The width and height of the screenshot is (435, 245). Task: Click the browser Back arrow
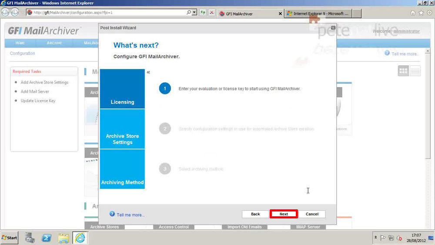(x=5, y=12)
